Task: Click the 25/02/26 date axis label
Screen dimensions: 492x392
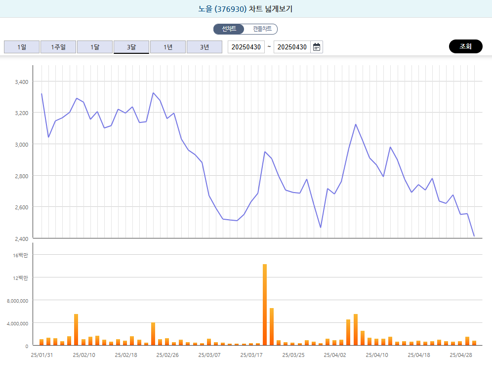Action: tap(167, 355)
